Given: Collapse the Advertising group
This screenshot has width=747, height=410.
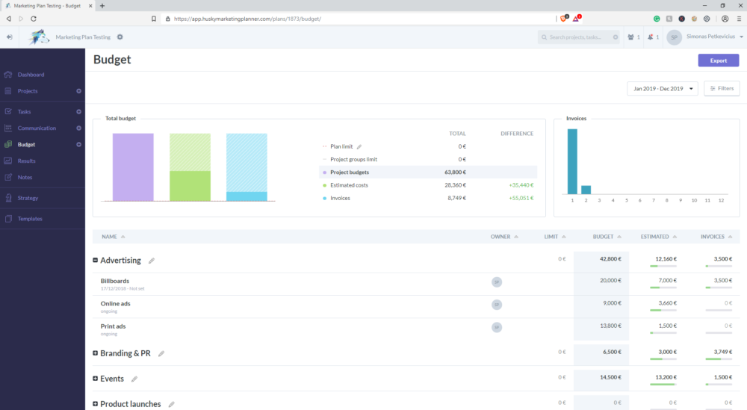Looking at the screenshot, I should click(96, 260).
